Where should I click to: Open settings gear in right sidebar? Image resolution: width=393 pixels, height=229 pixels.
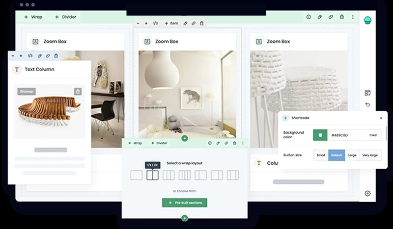[367, 193]
